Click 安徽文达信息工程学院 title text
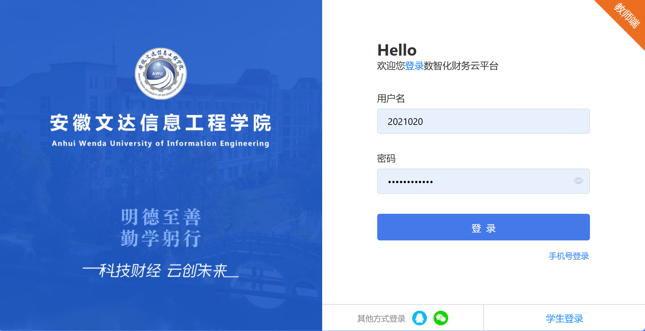 tap(161, 123)
